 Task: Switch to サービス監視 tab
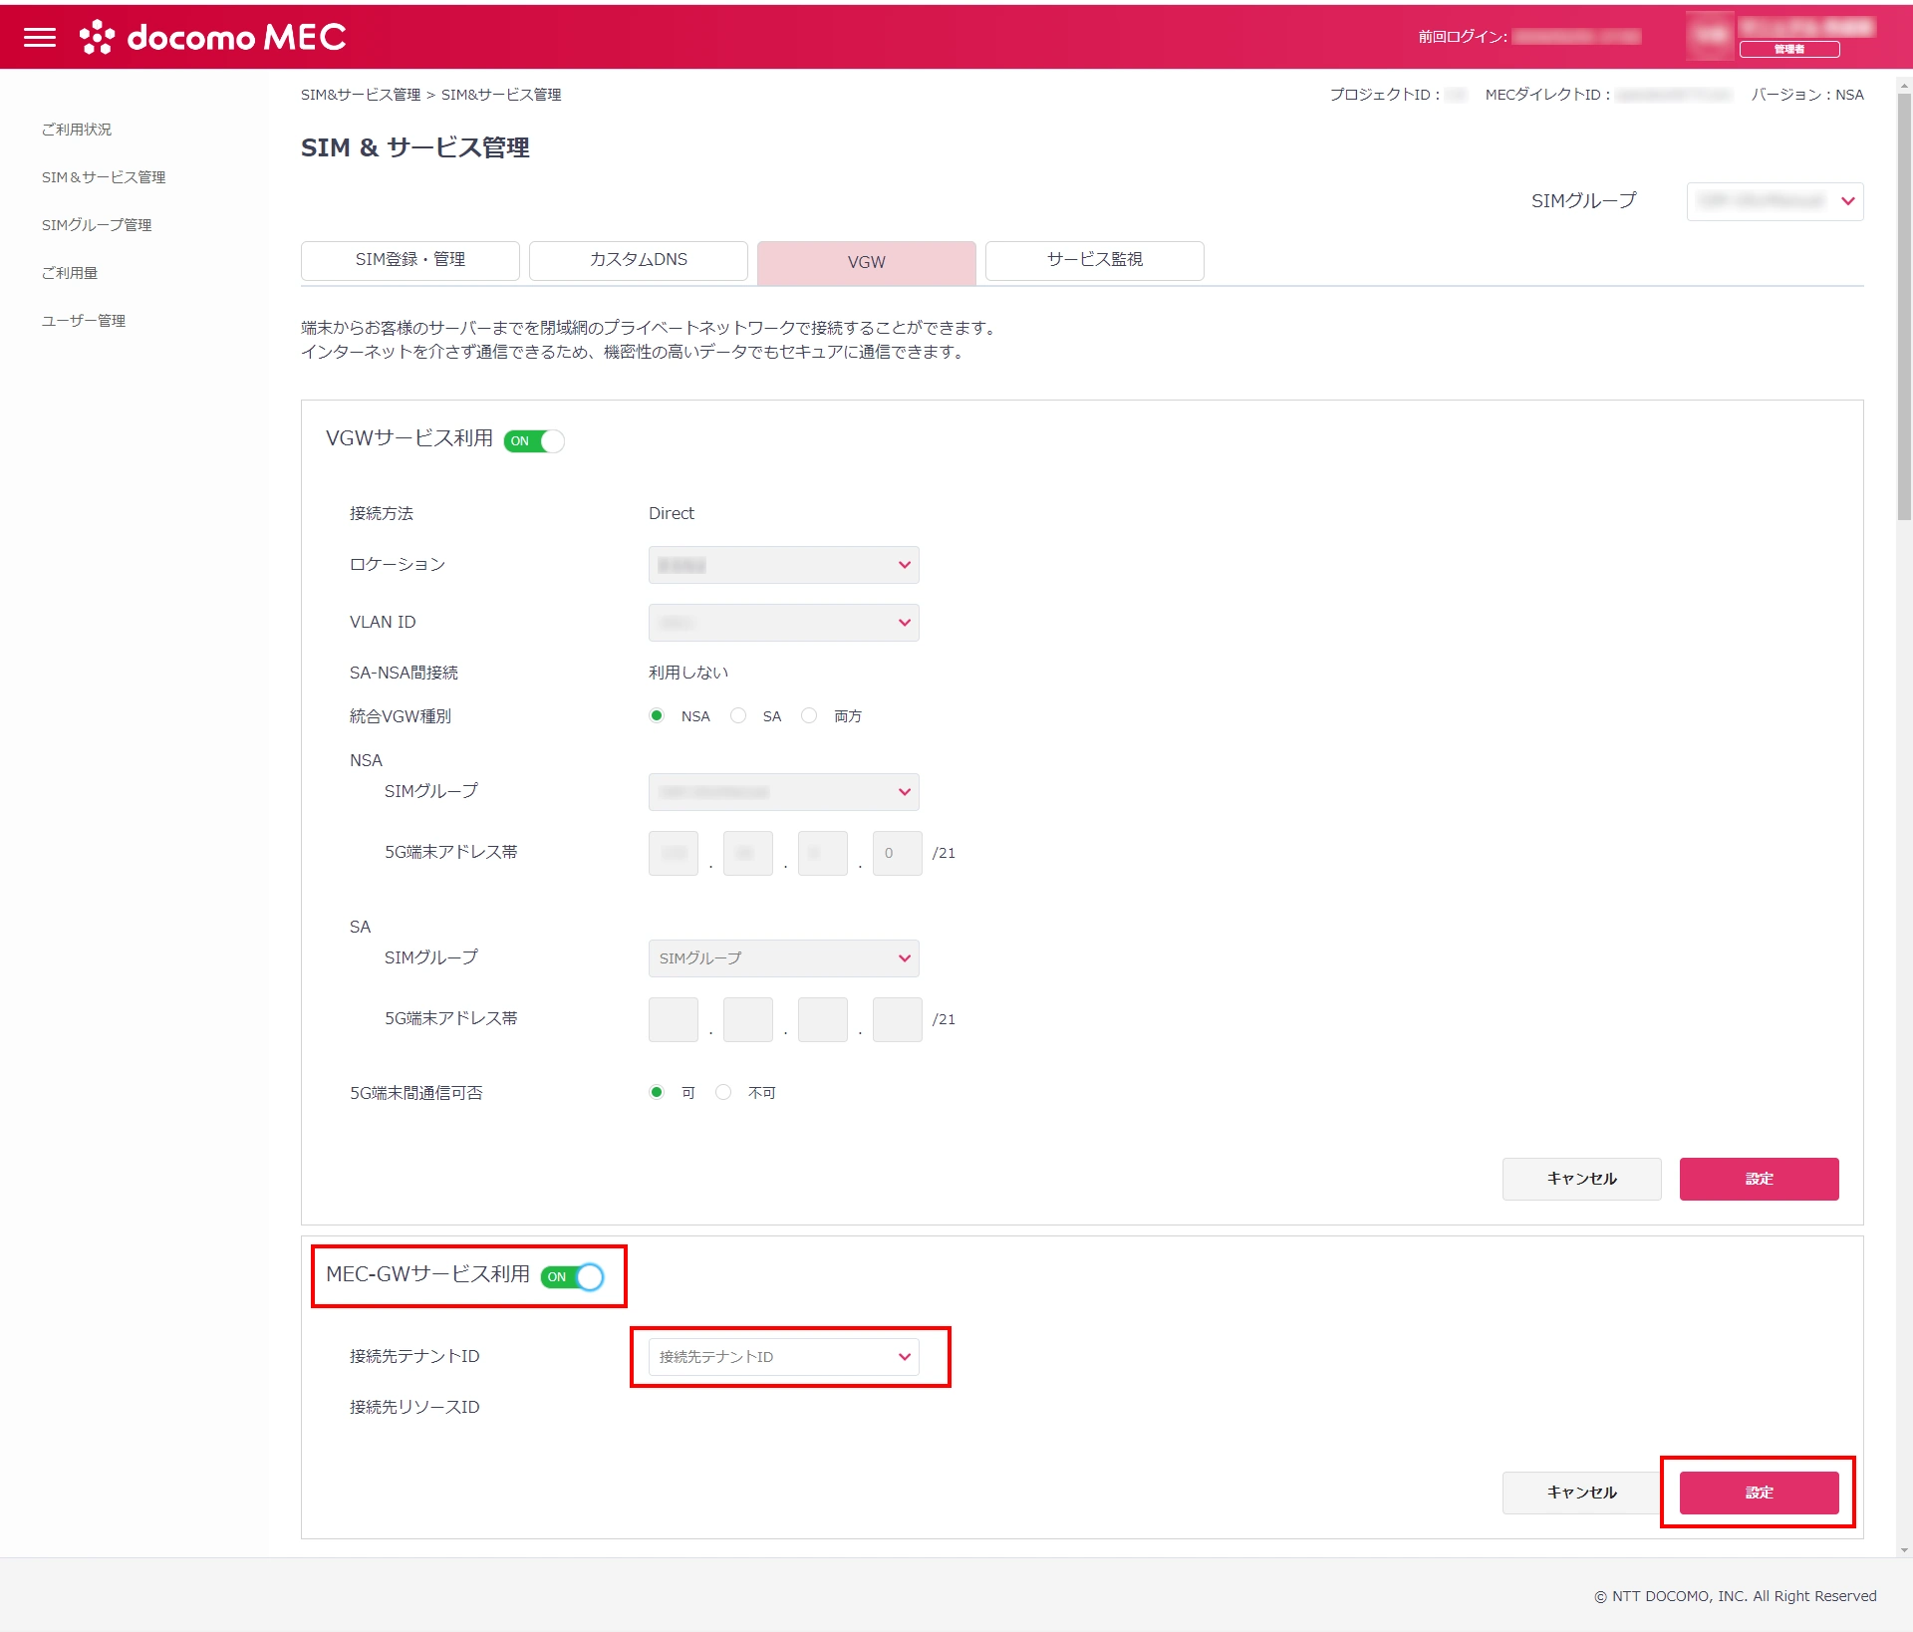click(x=1094, y=260)
